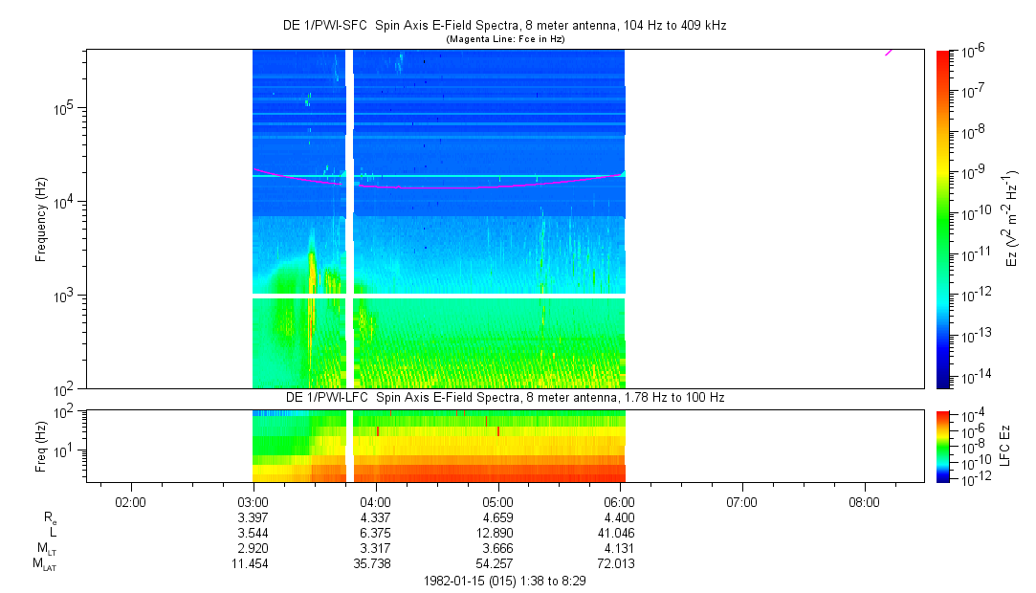1036x593 pixels.
Task: Click the LFC Ez colorbar
Action: 942,444
